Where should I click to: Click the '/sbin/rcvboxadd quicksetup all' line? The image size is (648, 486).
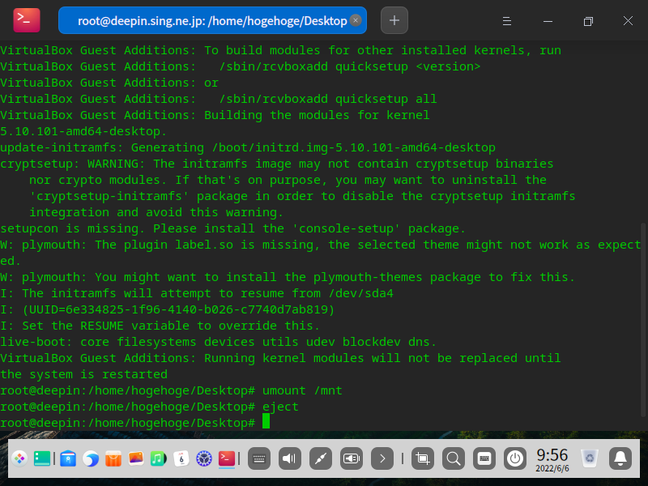point(218,99)
